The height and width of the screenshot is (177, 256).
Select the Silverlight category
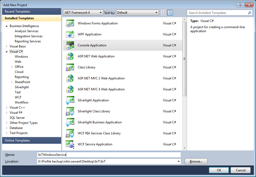[x=22, y=87]
